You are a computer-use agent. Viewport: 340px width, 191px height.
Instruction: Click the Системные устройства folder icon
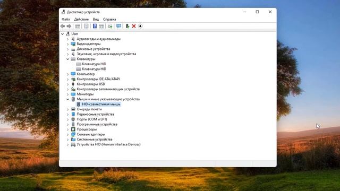click(x=73, y=139)
